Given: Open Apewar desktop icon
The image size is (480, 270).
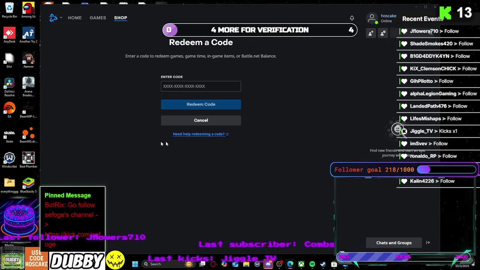Looking at the screenshot, I should [x=28, y=60].
